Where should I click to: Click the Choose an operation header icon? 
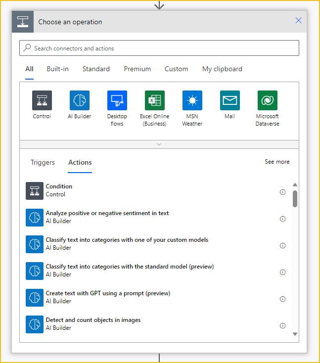coord(23,22)
